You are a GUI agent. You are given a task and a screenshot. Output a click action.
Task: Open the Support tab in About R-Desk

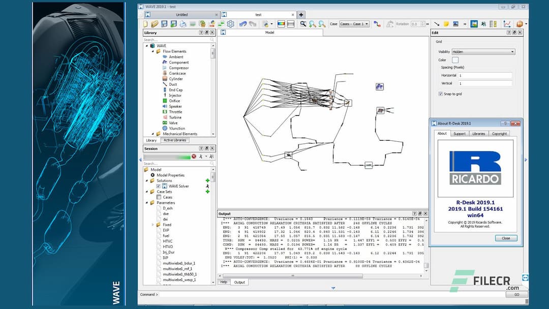tap(460, 134)
